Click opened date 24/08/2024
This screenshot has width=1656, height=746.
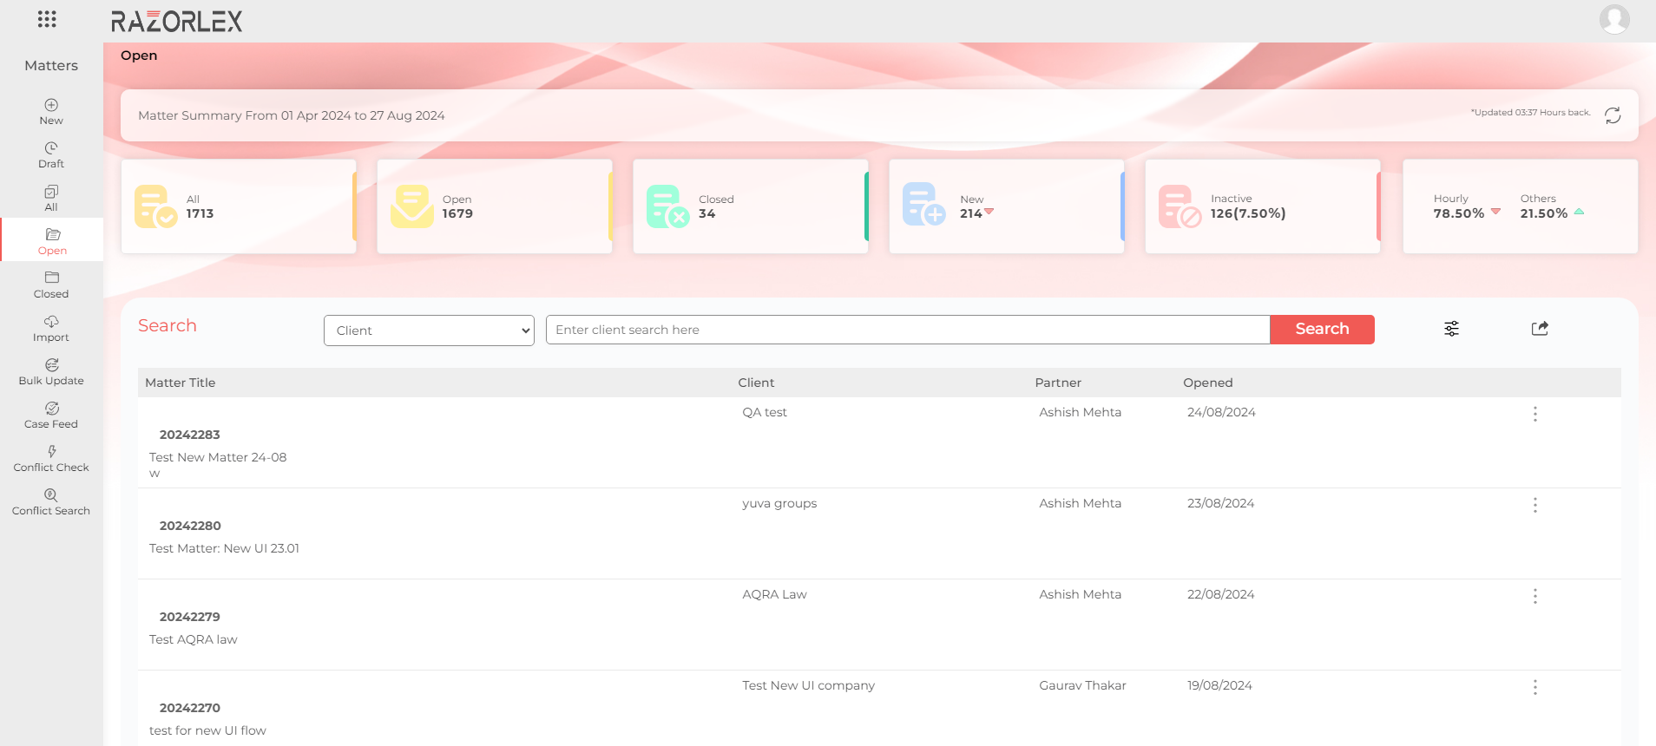click(x=1221, y=412)
